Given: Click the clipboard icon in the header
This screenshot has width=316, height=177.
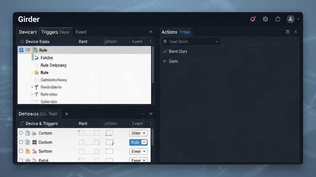Looking at the screenshot, I should pyautogui.click(x=278, y=19).
